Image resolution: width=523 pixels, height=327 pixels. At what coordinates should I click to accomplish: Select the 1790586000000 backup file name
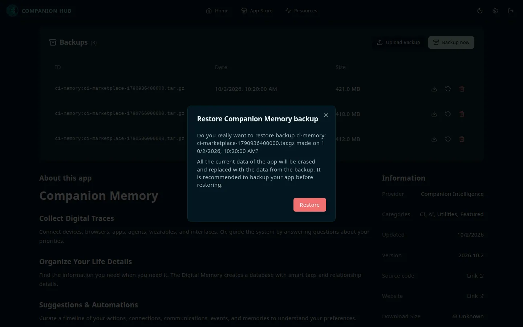point(119,138)
